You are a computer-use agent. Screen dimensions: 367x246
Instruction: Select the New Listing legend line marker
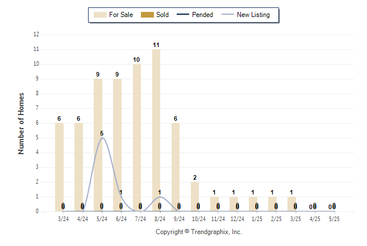pos(228,15)
